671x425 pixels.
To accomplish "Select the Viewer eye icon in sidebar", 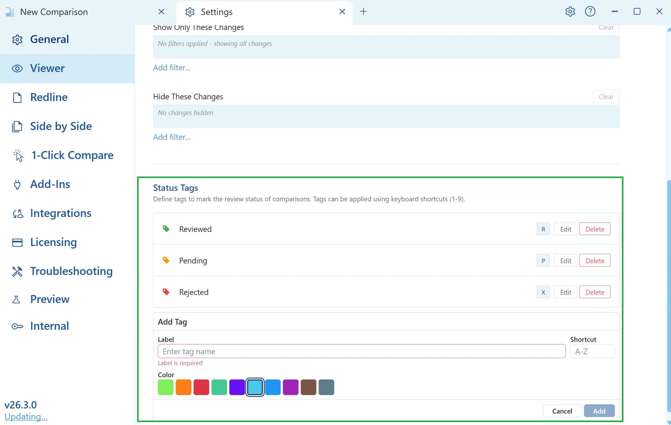I will pyautogui.click(x=18, y=68).
